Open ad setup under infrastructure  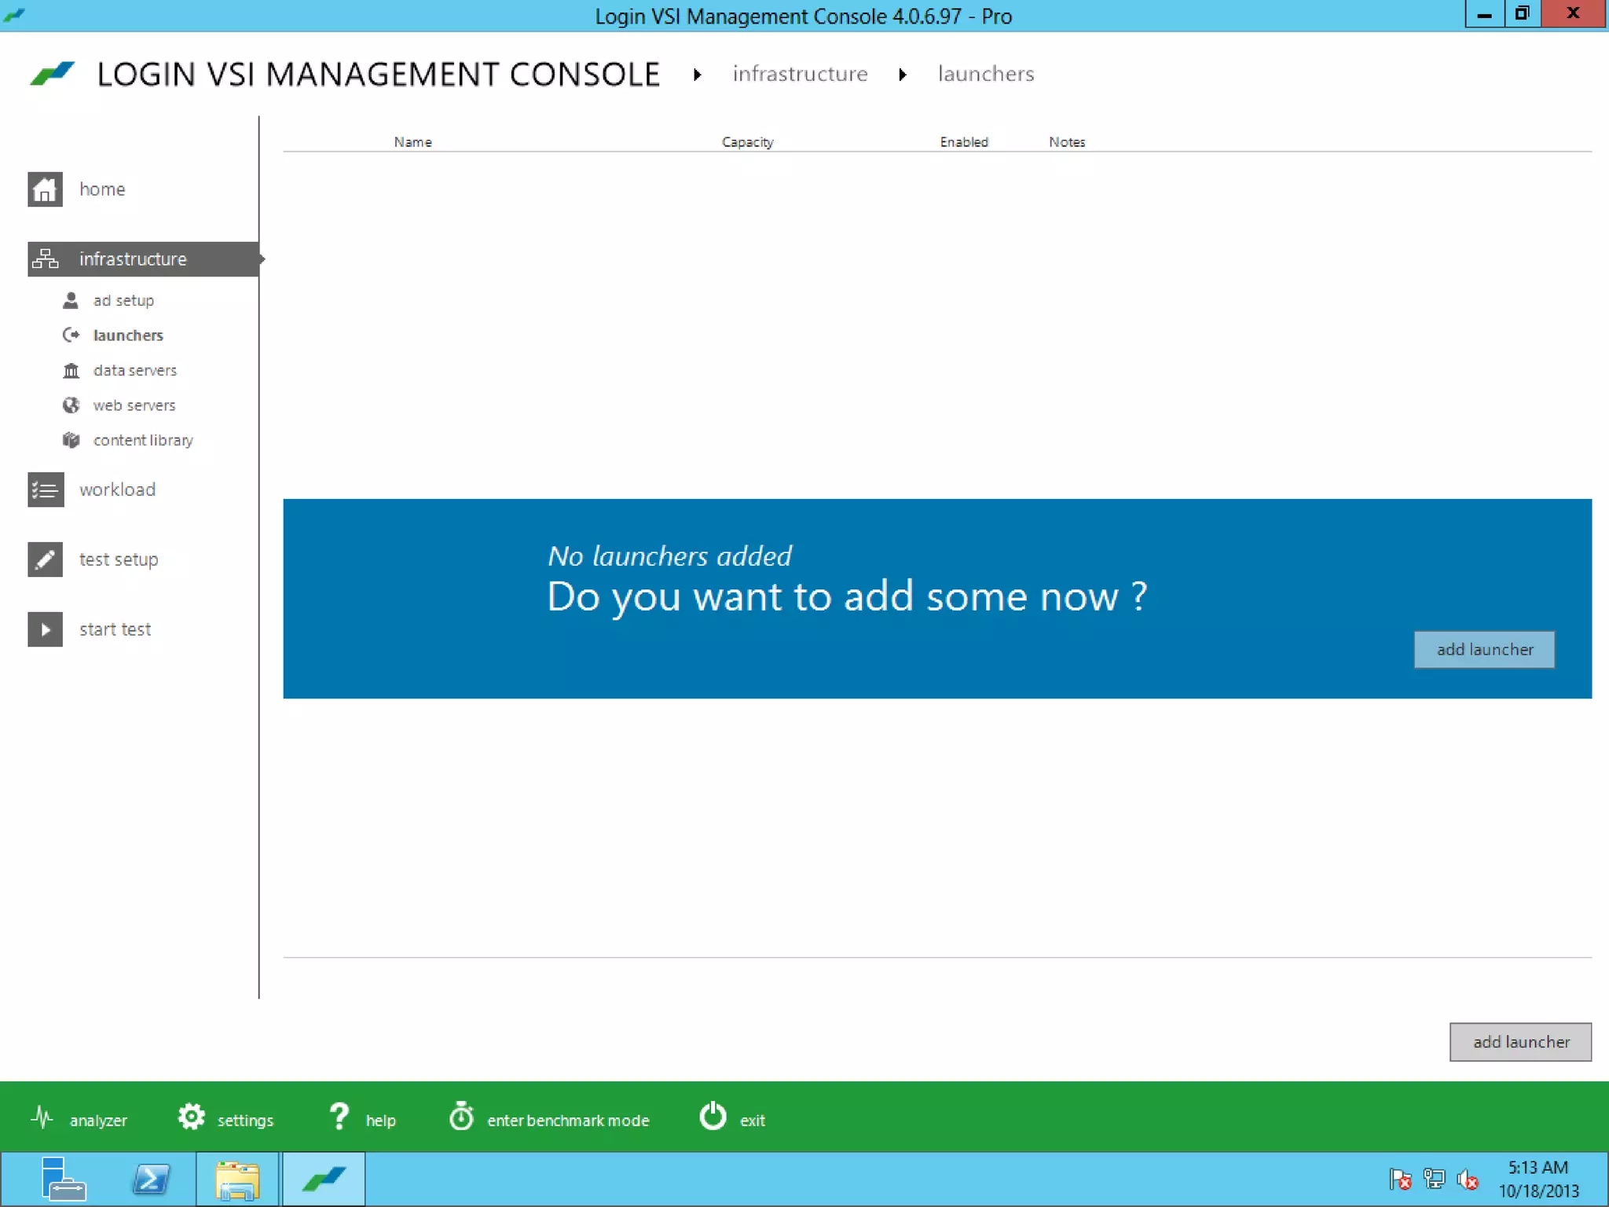tap(123, 301)
